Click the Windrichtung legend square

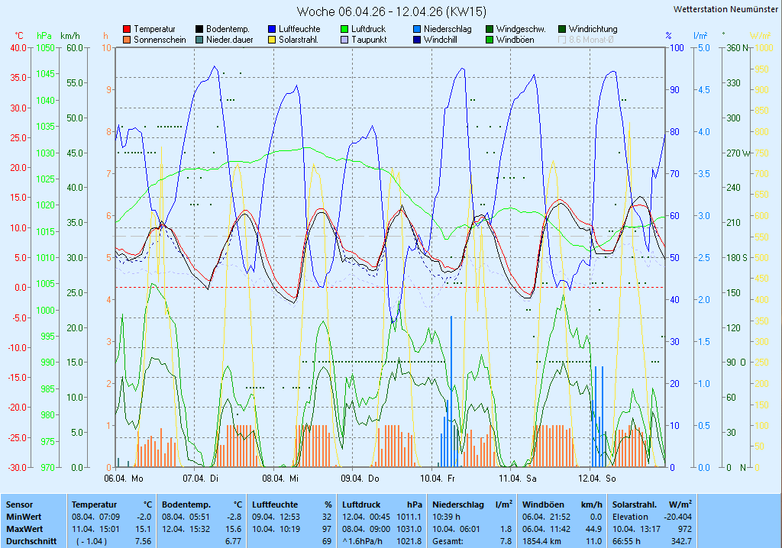click(x=562, y=29)
